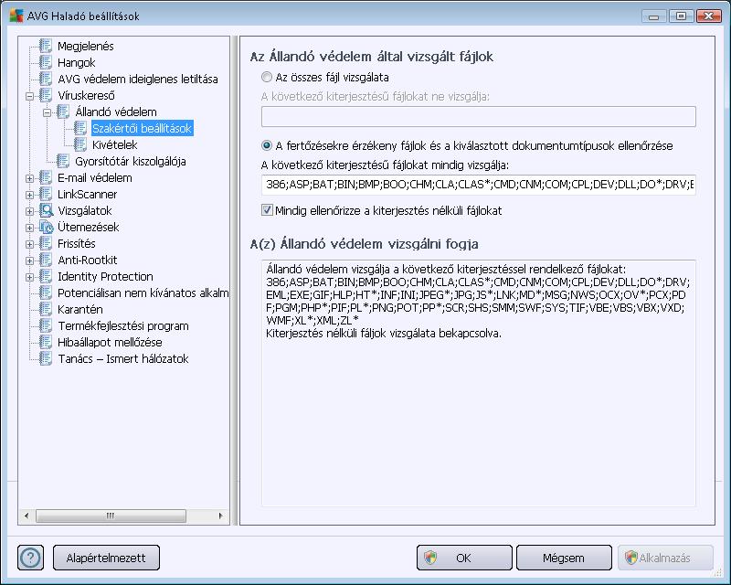731x585 pixels.
Task: Click the scanned extensions summary text box
Action: coord(478,383)
